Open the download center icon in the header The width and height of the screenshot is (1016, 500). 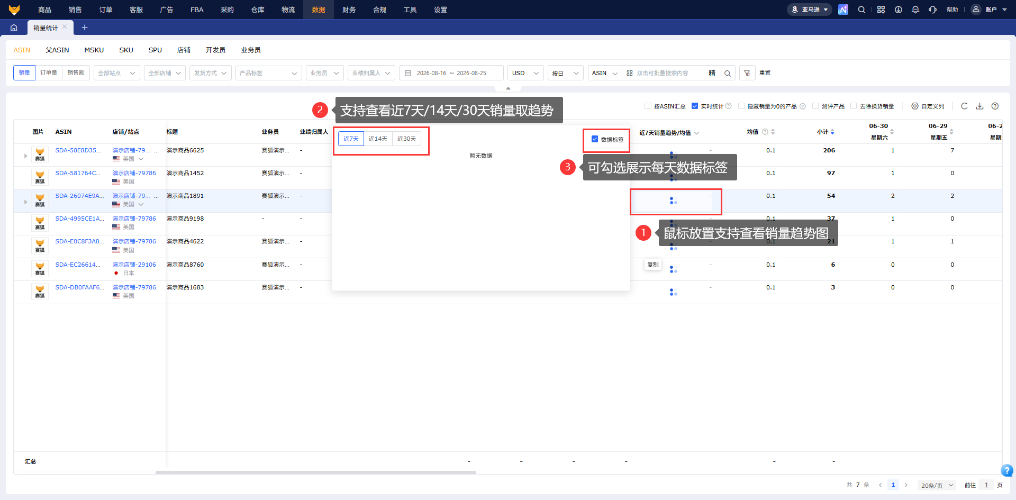tap(899, 10)
